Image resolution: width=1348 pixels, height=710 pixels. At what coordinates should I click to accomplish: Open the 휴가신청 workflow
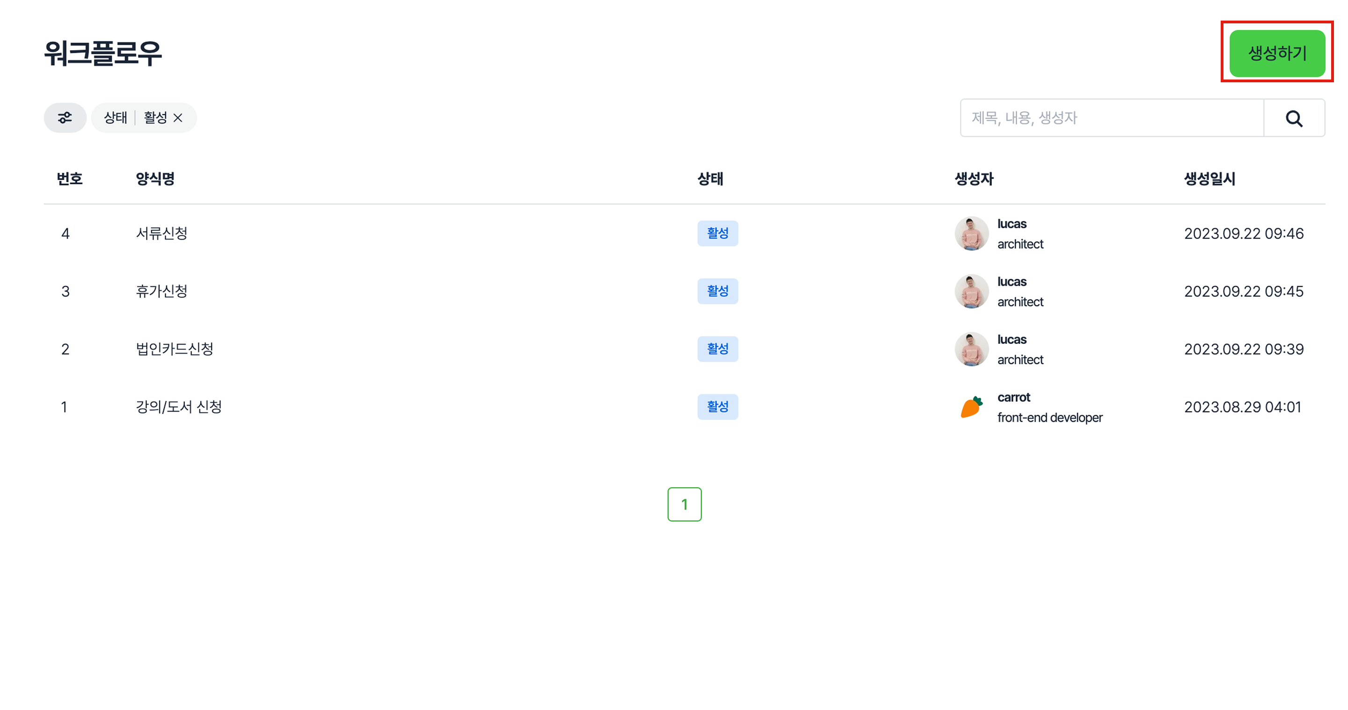161,291
